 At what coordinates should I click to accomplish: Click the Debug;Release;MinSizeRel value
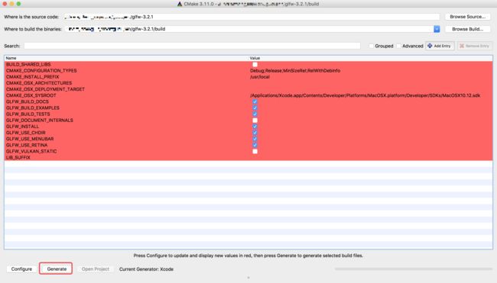pyautogui.click(x=295, y=71)
